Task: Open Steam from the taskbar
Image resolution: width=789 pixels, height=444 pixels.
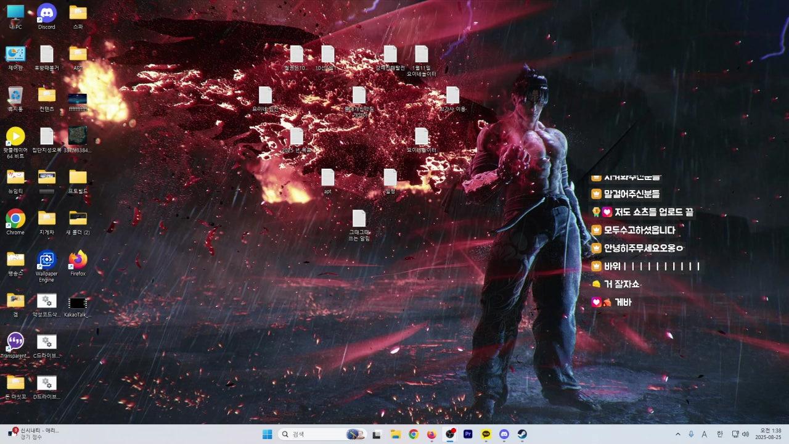Action: click(522, 434)
